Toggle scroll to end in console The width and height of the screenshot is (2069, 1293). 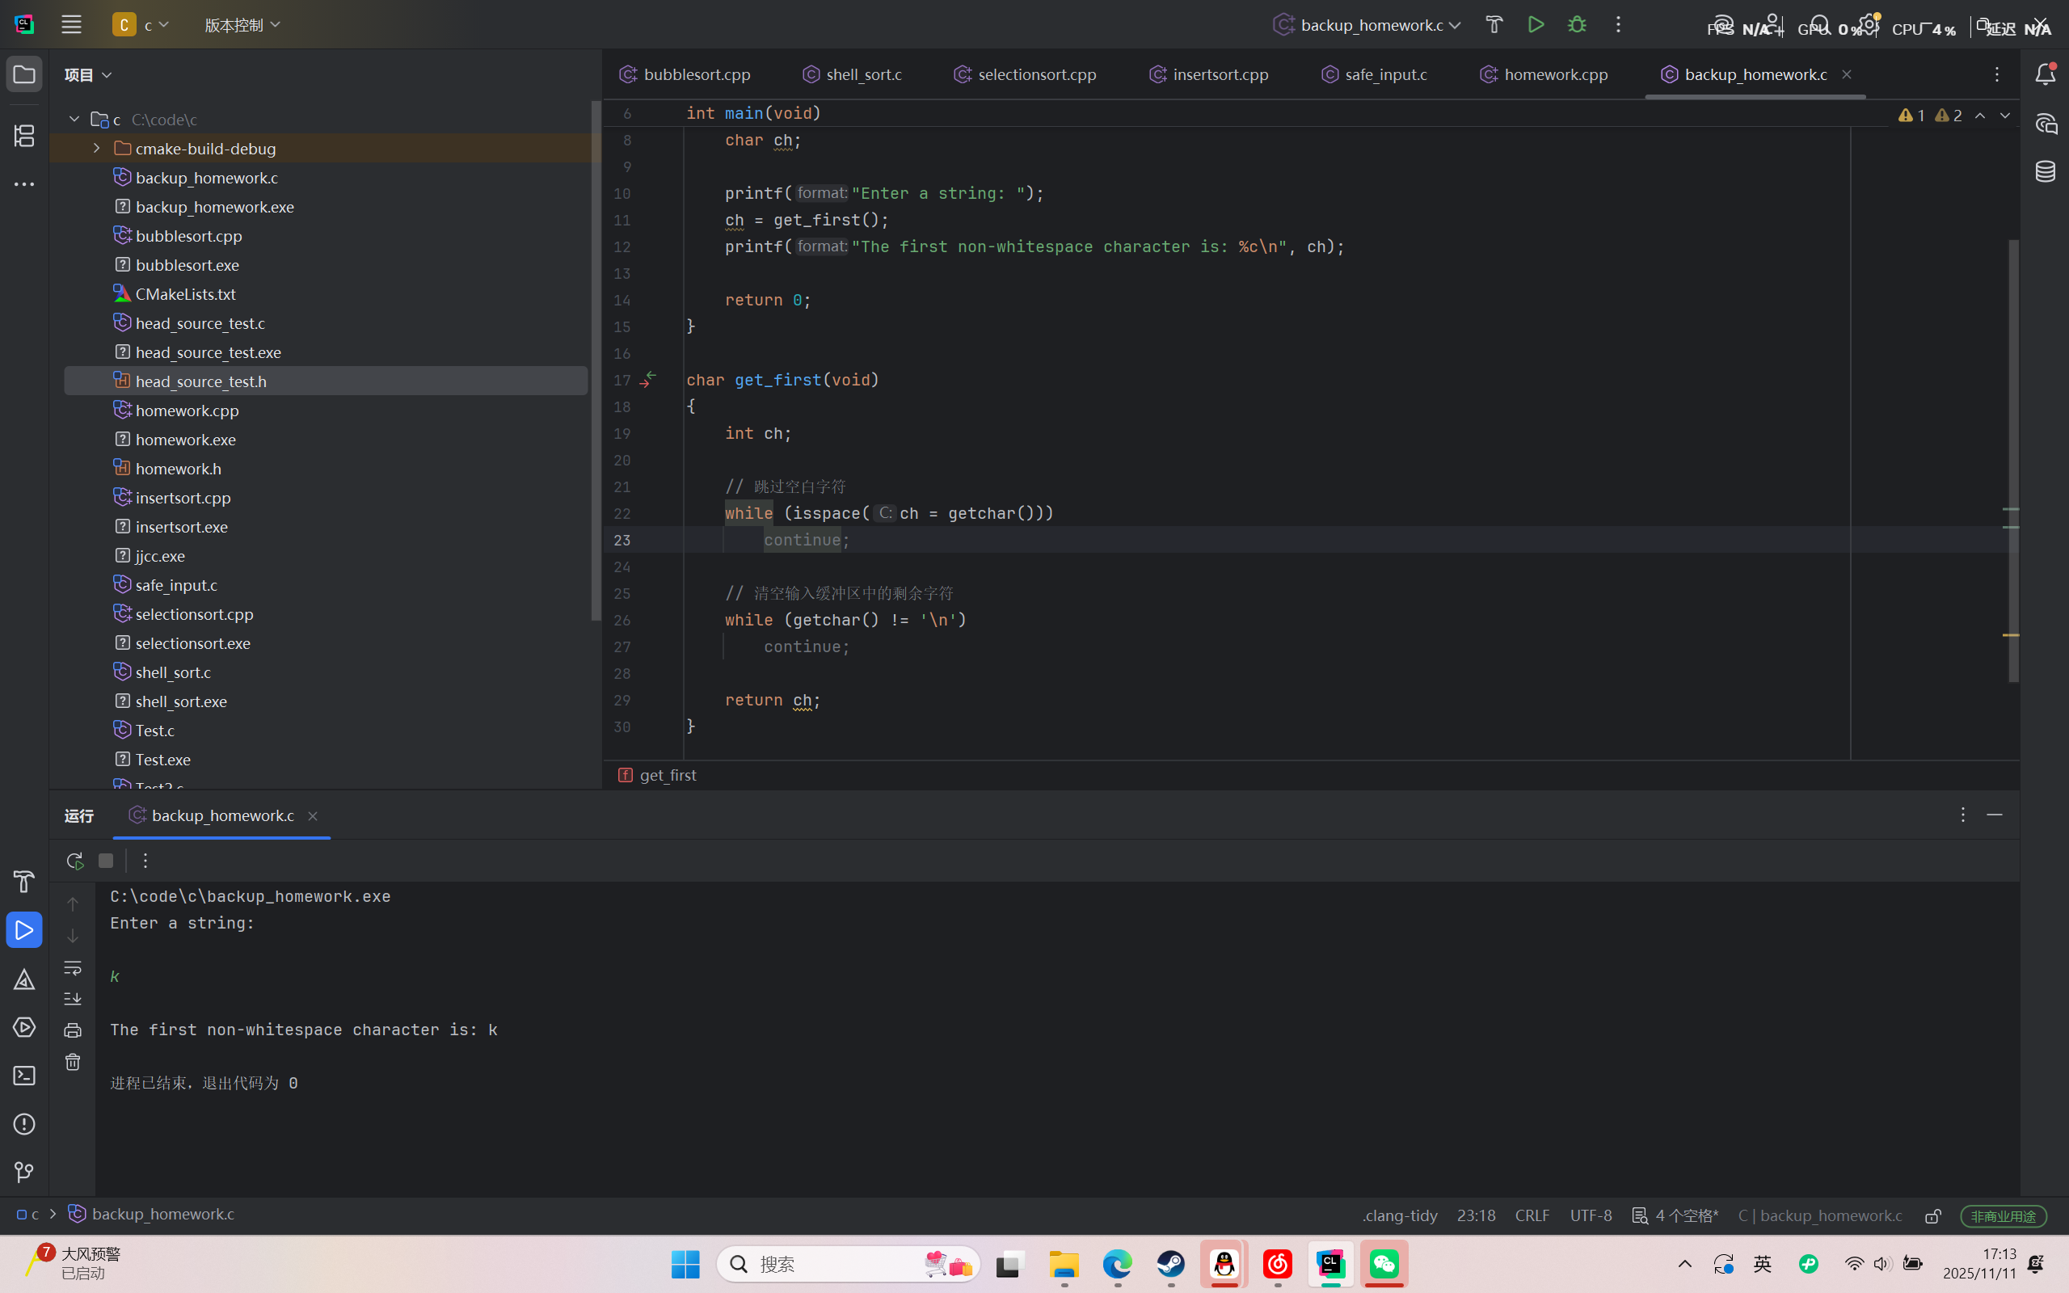pos(73,999)
